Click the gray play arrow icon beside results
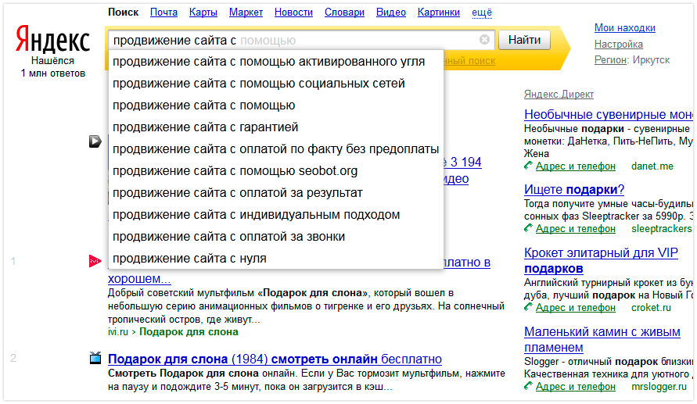697x404 pixels. point(95,141)
